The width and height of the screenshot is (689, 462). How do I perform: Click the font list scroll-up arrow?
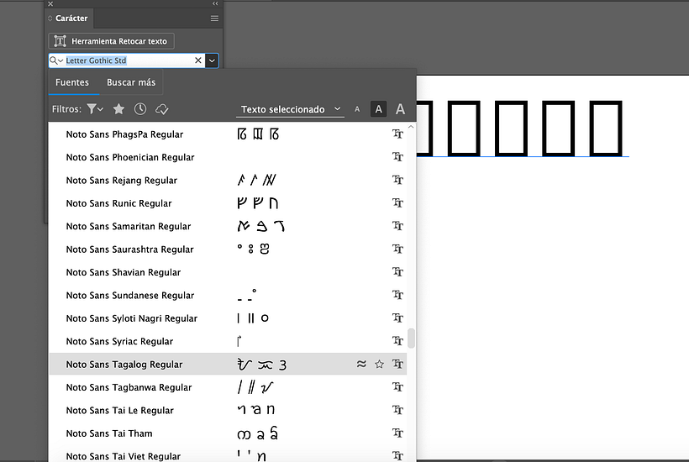[x=411, y=127]
